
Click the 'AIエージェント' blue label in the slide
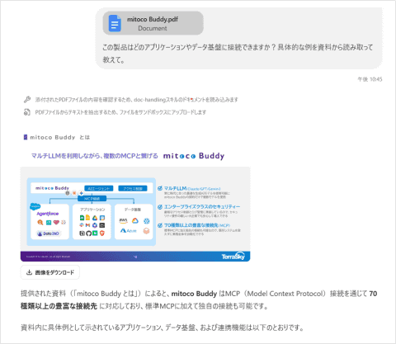99,188
